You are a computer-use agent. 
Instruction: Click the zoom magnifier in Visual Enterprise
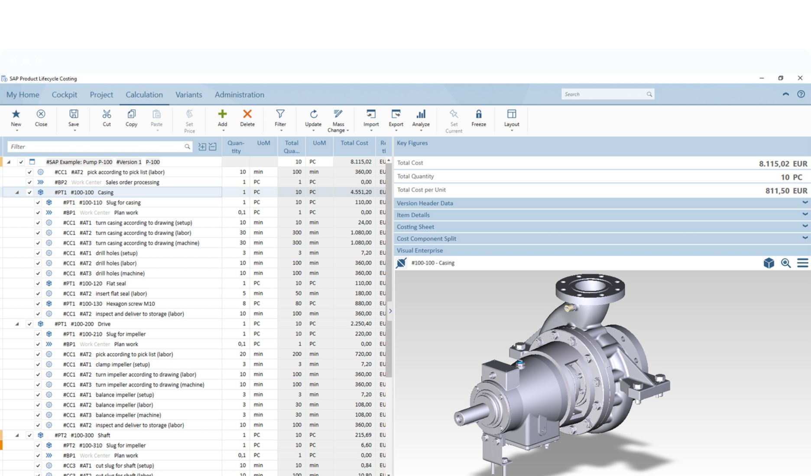coord(785,263)
